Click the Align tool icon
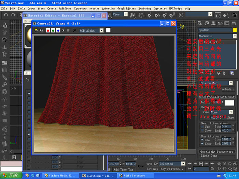The width and height of the screenshot is (239, 179). click(225, 15)
